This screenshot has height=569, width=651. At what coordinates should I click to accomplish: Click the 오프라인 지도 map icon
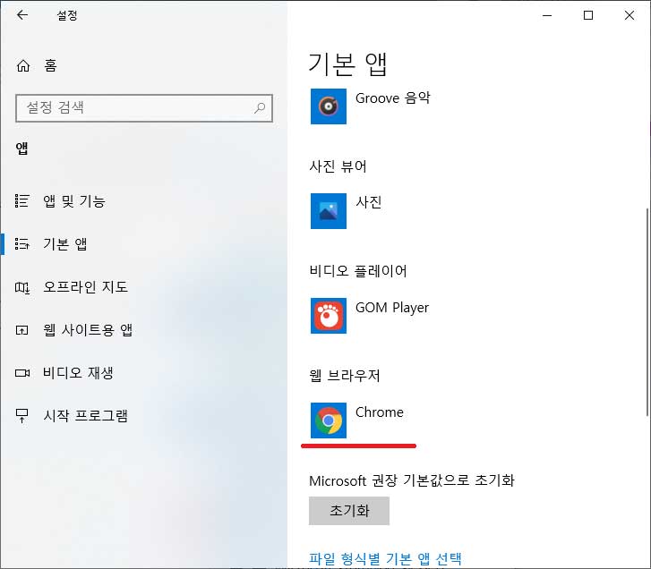point(22,287)
